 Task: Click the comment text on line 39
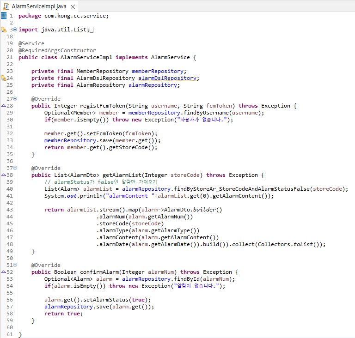point(101,182)
